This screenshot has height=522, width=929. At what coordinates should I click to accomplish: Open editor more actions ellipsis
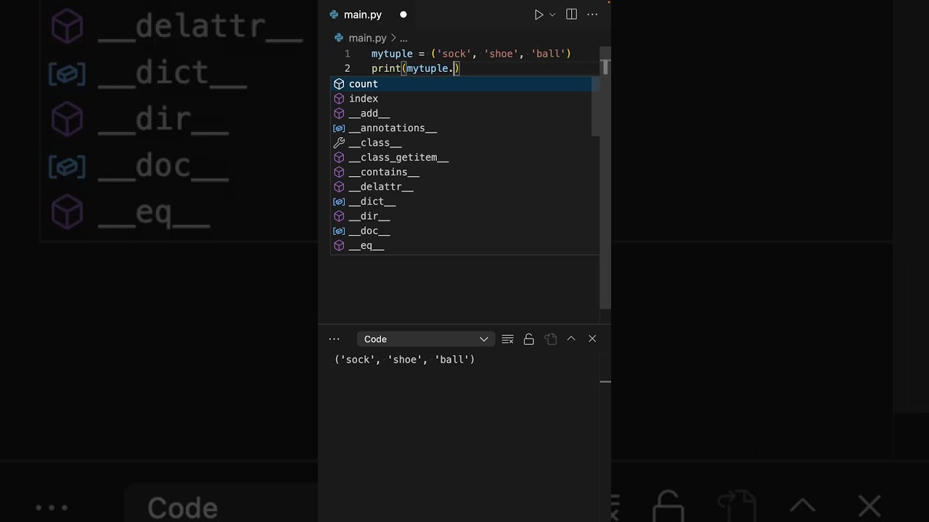(x=592, y=14)
